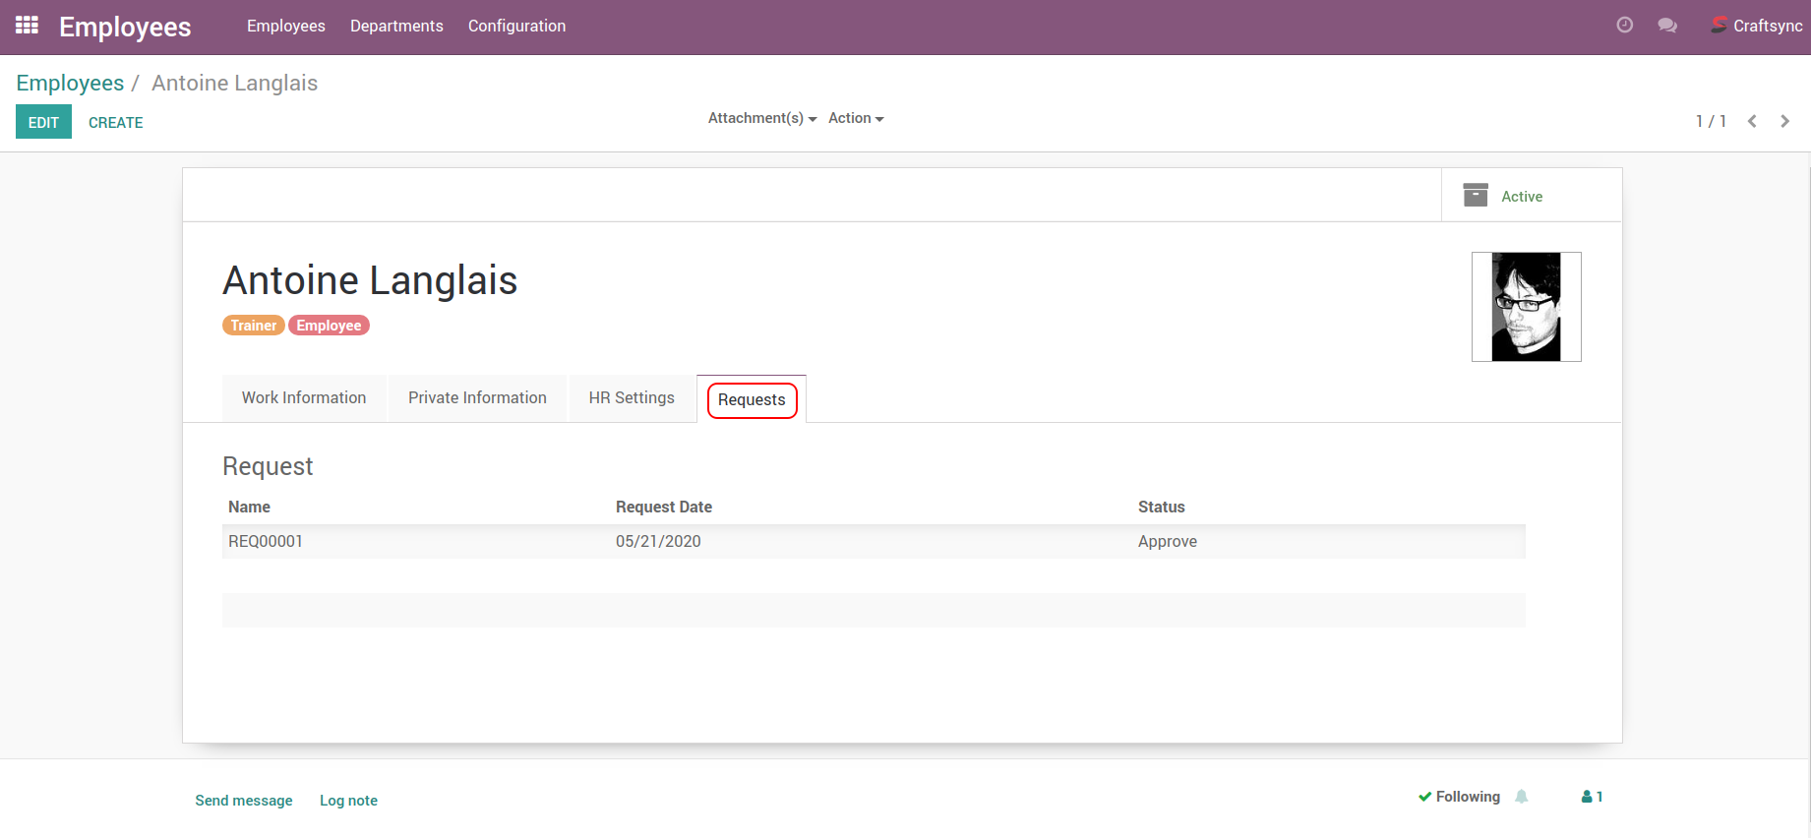Switch to the Work Information tab
1811x838 pixels.
pyautogui.click(x=304, y=397)
